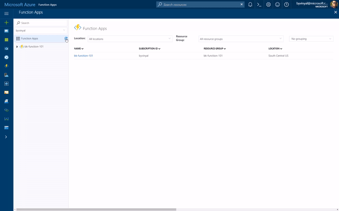Open the Notifications bell icon
Viewport: 339px width, 211px height.
[x=250, y=5]
